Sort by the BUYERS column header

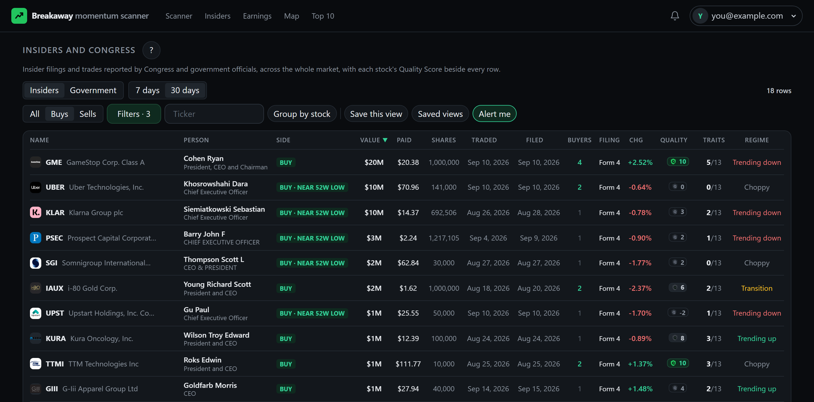[x=579, y=140]
